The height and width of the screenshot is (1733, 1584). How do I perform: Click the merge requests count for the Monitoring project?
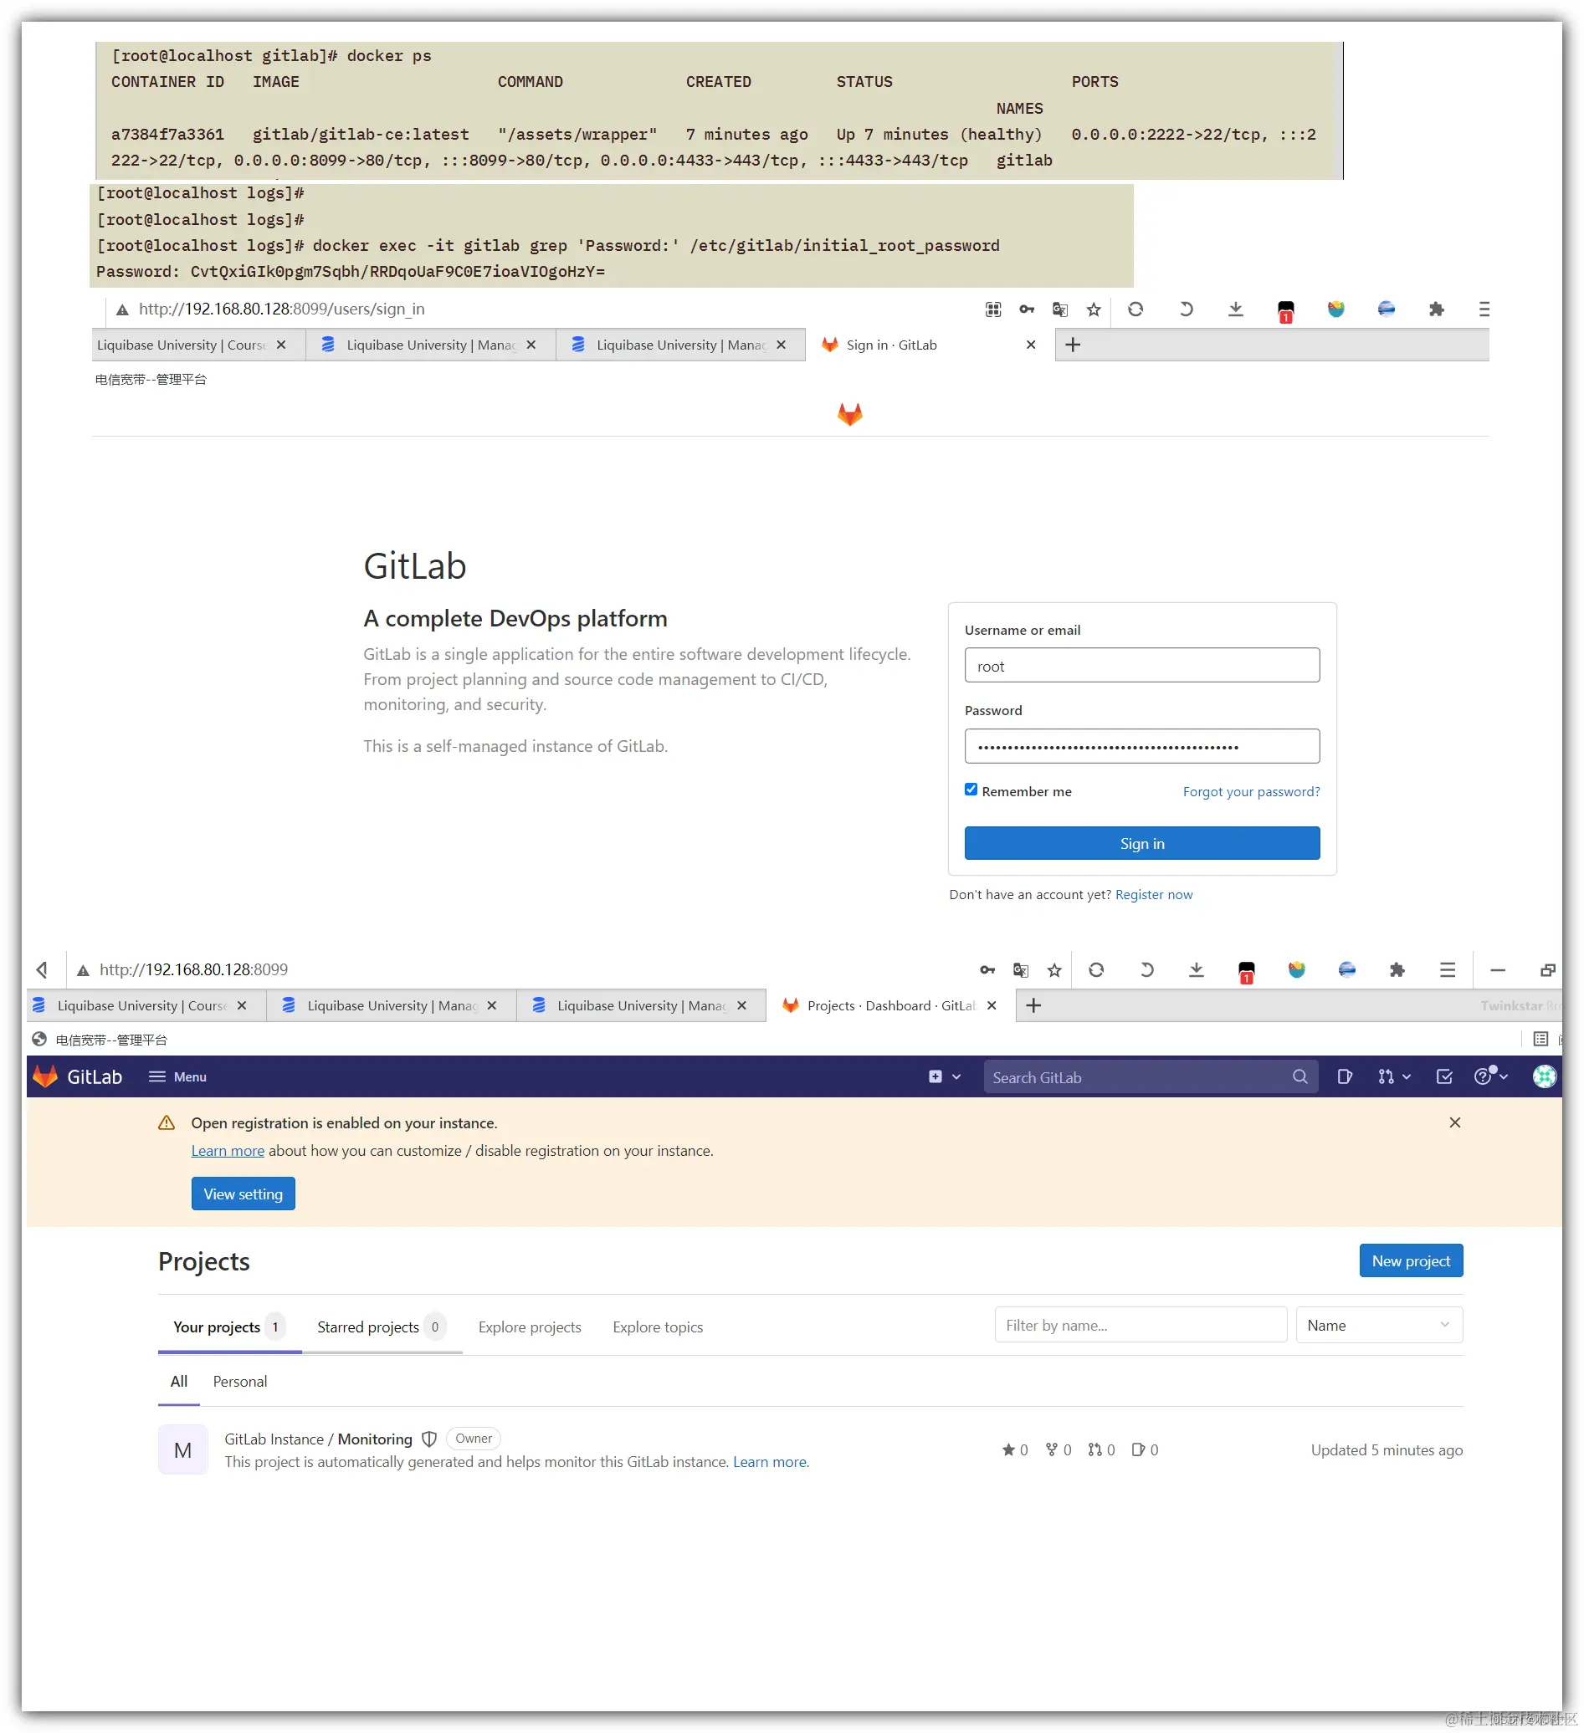[1100, 1450]
